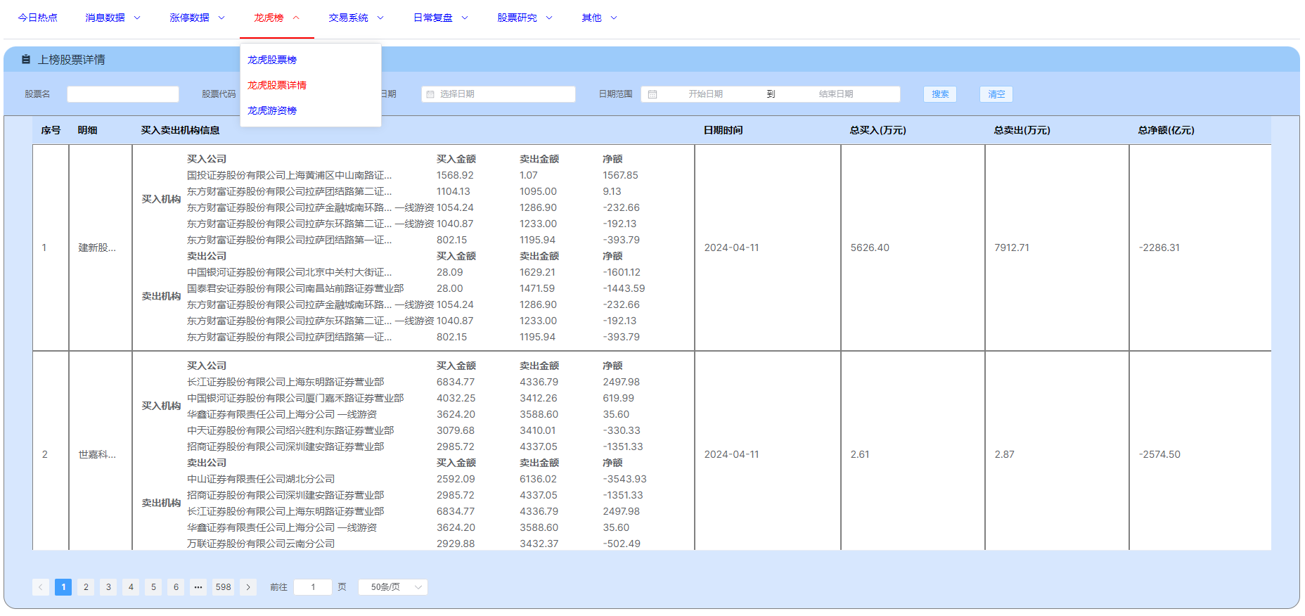Collapse the 龙虎榜 menu
Image resolution: width=1305 pixels, height=616 pixels.
(277, 18)
